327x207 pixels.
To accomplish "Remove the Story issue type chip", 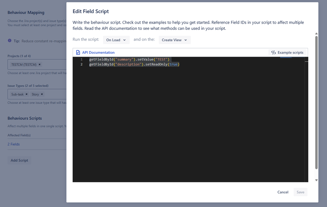I will pyautogui.click(x=41, y=94).
